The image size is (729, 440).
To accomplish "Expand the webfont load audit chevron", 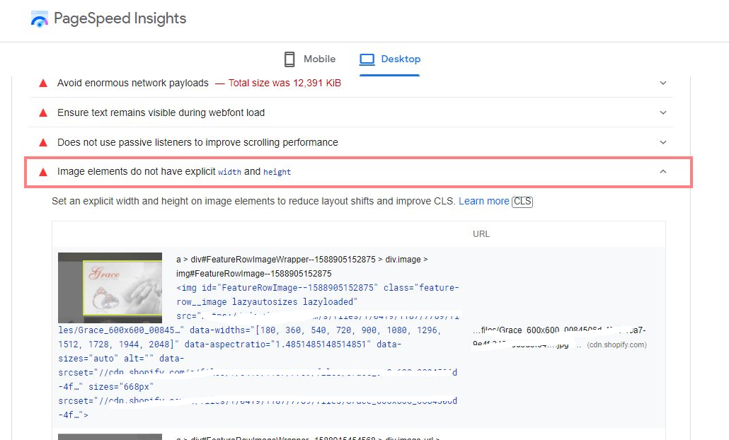I will pyautogui.click(x=663, y=113).
